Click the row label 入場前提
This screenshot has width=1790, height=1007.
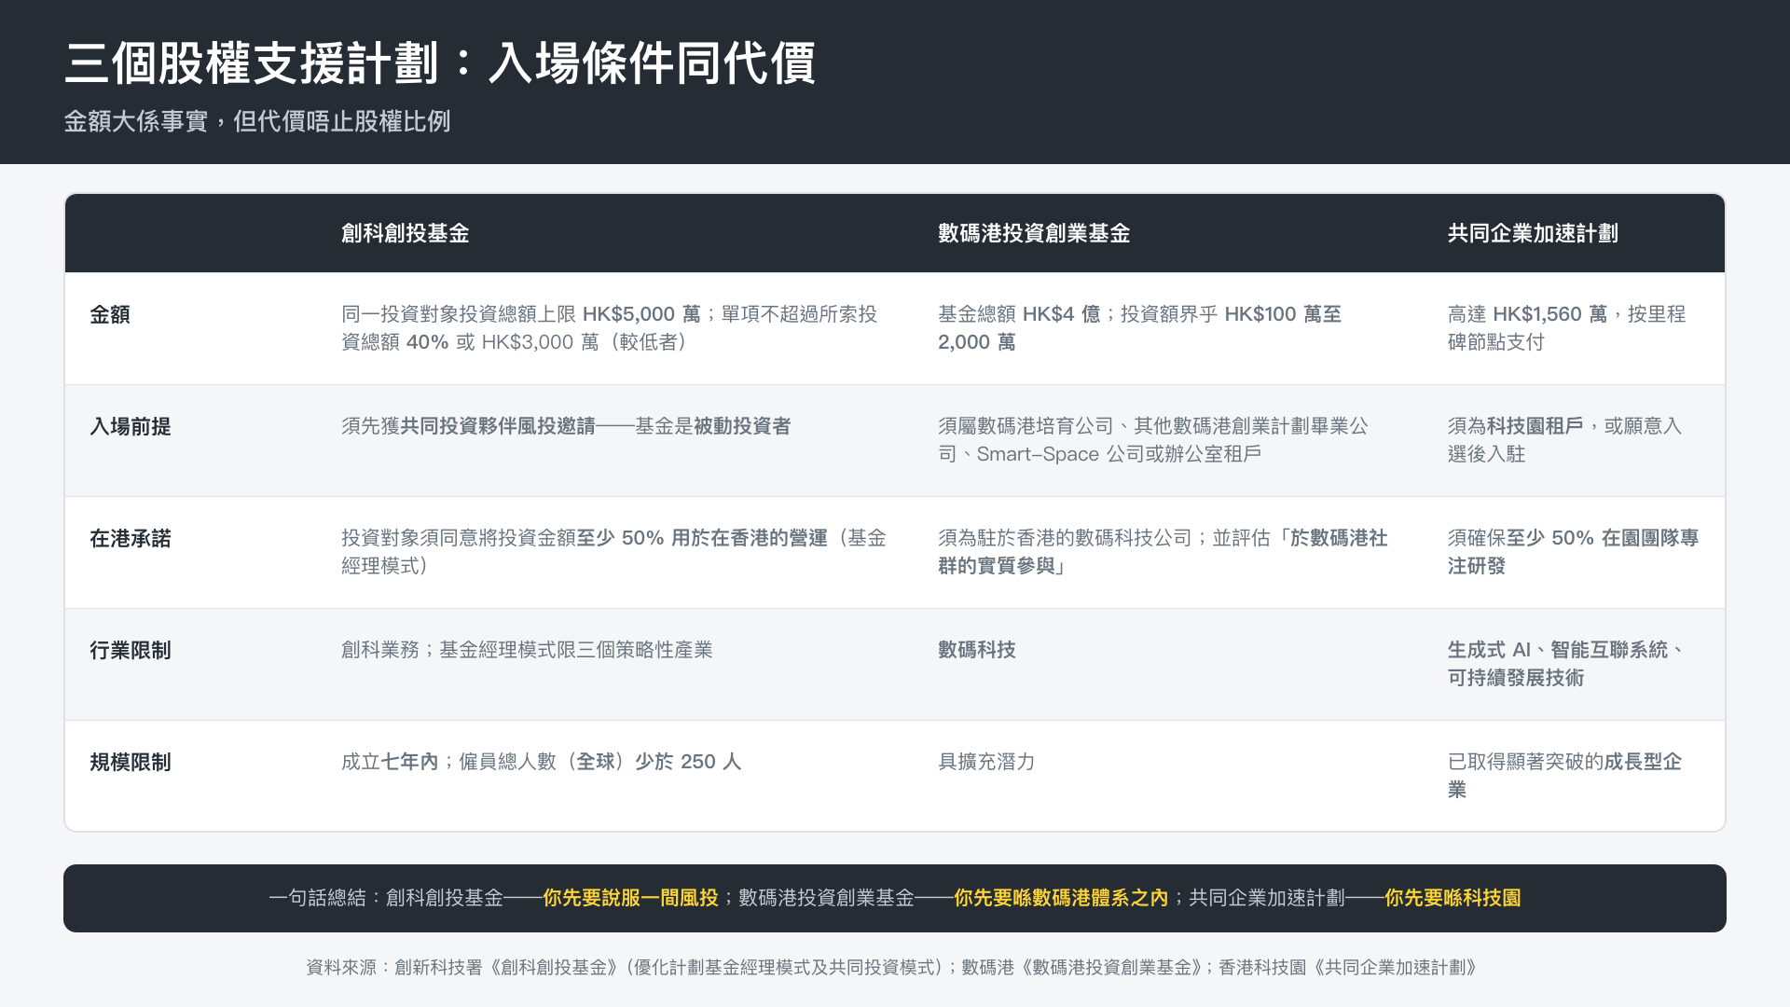pyautogui.click(x=131, y=426)
